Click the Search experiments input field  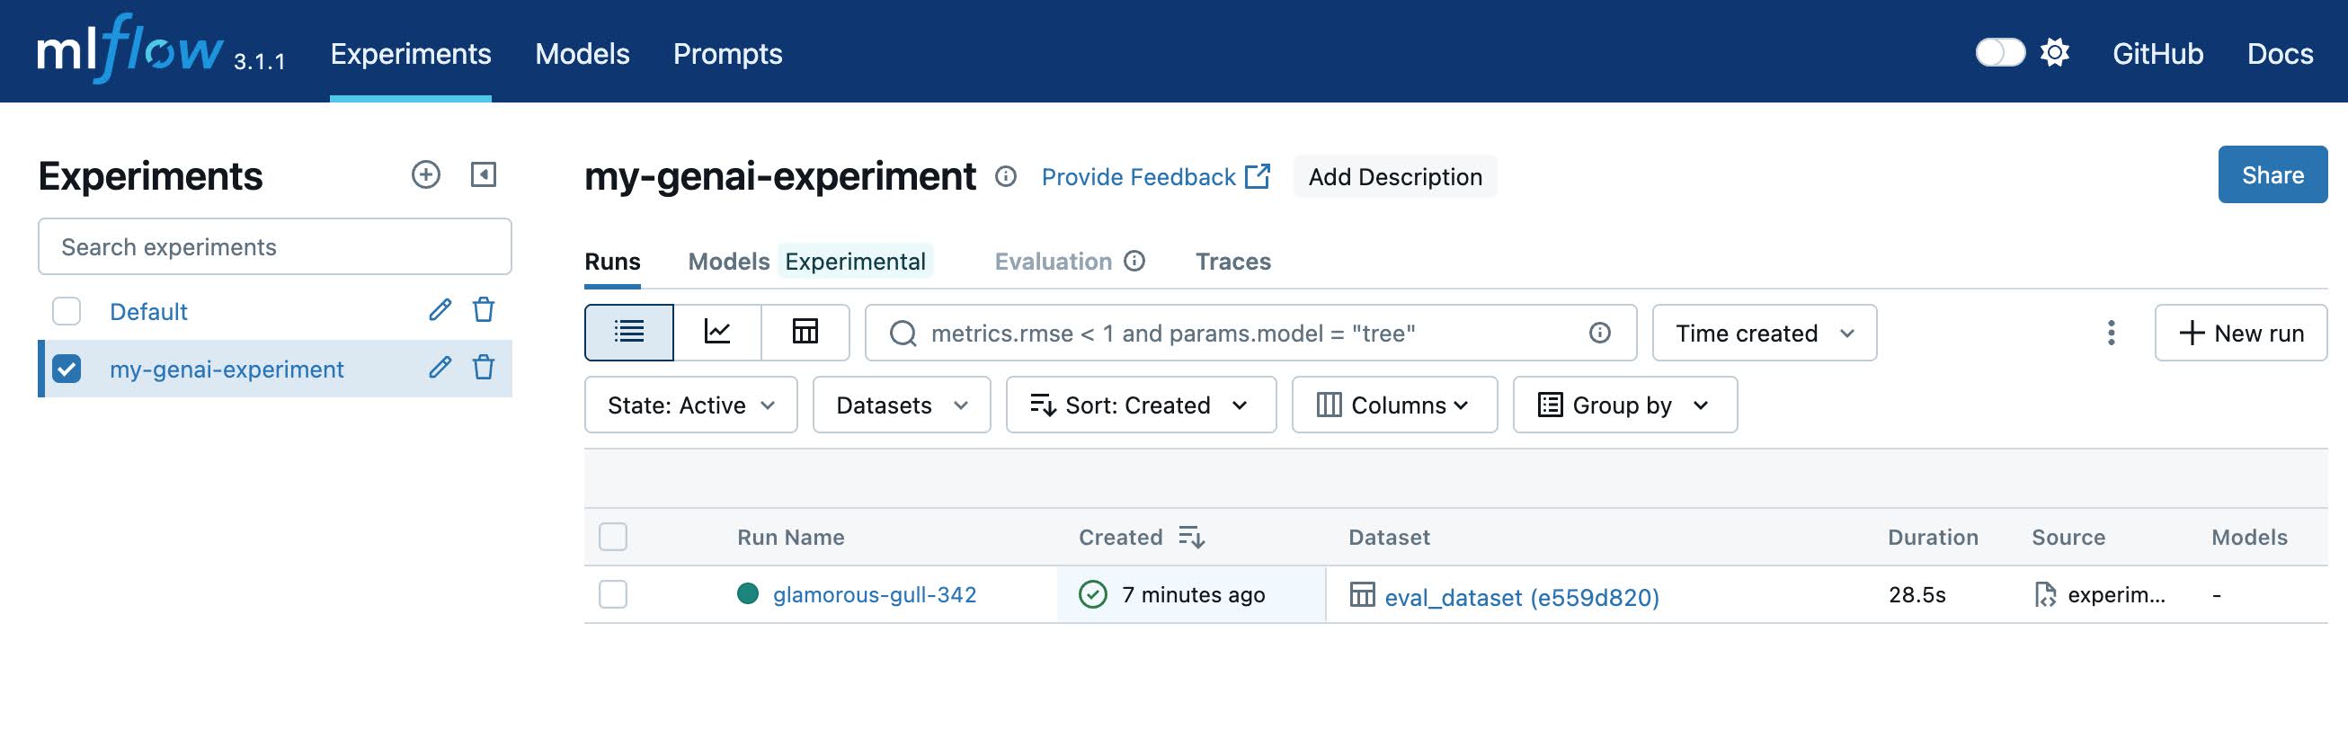click(274, 247)
